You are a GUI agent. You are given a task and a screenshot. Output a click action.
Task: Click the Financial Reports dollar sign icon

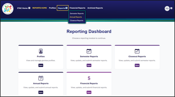click(x=89, y=78)
